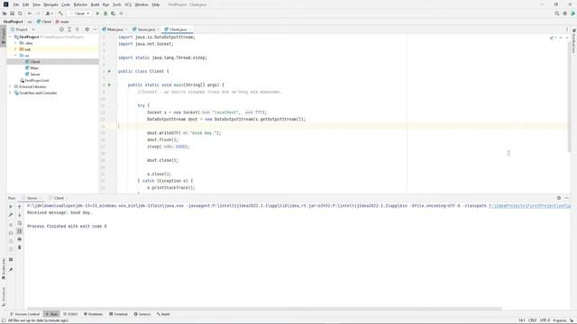Open the VCS menu
Image resolution: width=577 pixels, height=324 pixels.
(x=128, y=4)
